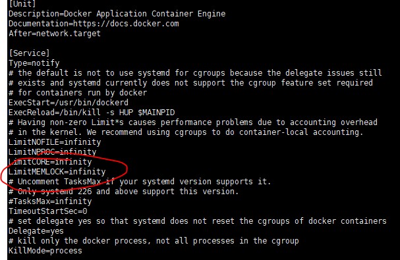
Task: Place cursor on TimeoutStartSec=0 line
Action: [47, 211]
